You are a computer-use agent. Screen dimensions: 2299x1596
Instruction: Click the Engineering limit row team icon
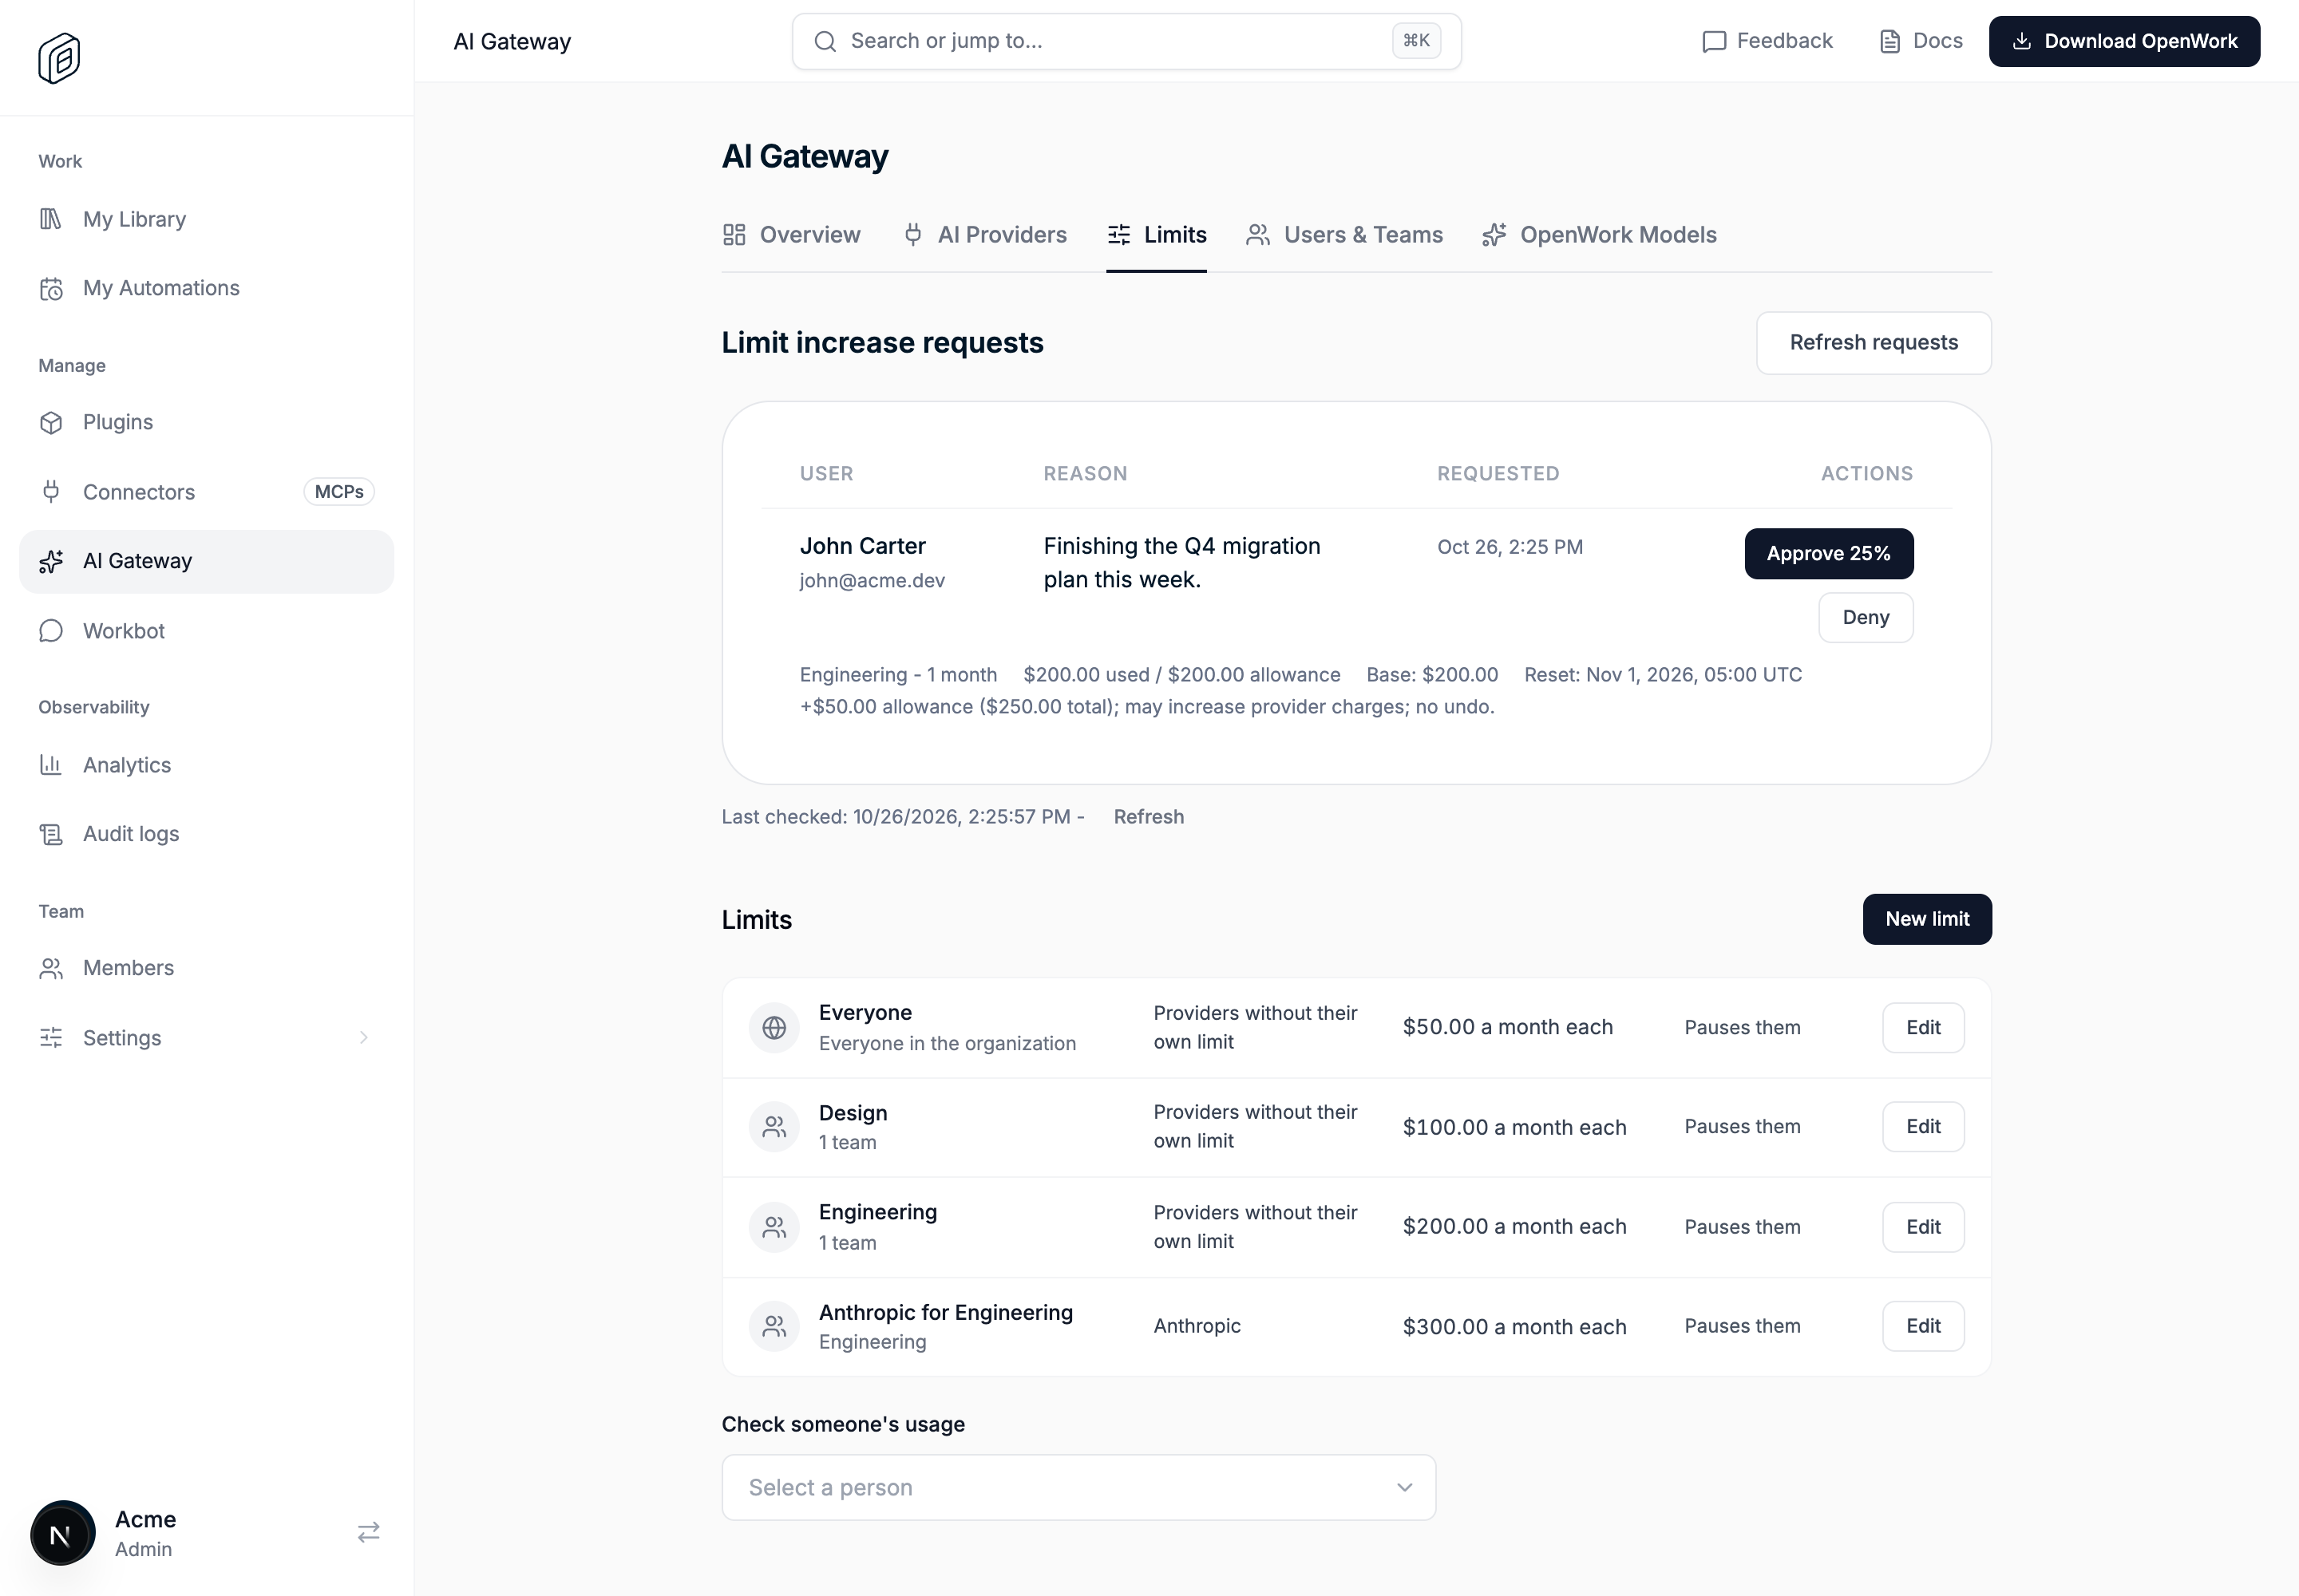pos(774,1227)
